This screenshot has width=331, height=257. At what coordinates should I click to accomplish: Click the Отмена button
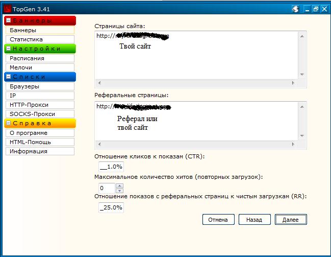[x=218, y=220]
